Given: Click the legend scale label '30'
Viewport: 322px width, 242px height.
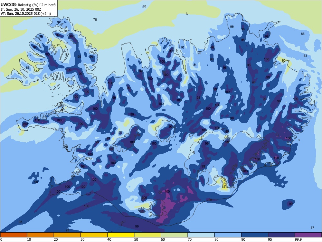Looking at the screenshot, I should pyautogui.click(x=82, y=239).
